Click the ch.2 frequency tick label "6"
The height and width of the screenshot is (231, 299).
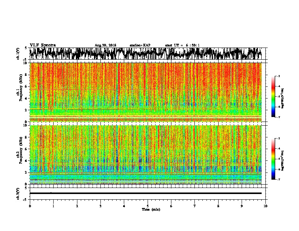(x=26, y=149)
